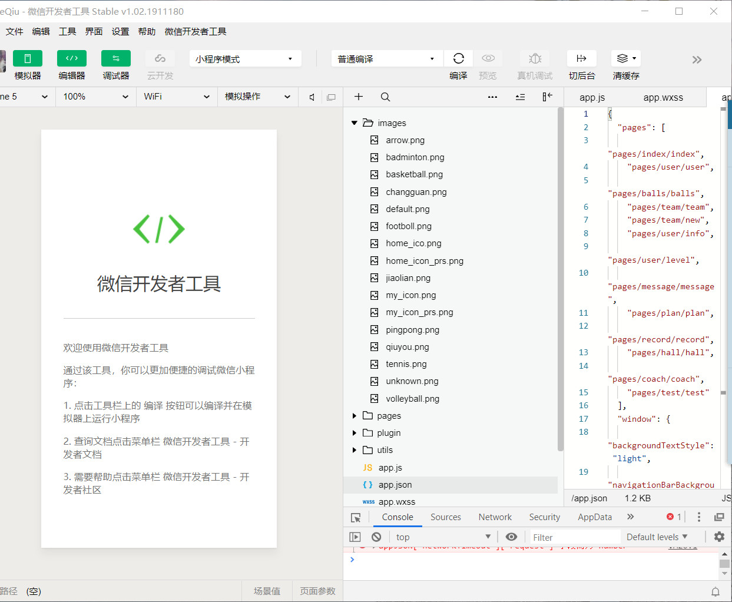Click the compile refresh icon

point(458,58)
